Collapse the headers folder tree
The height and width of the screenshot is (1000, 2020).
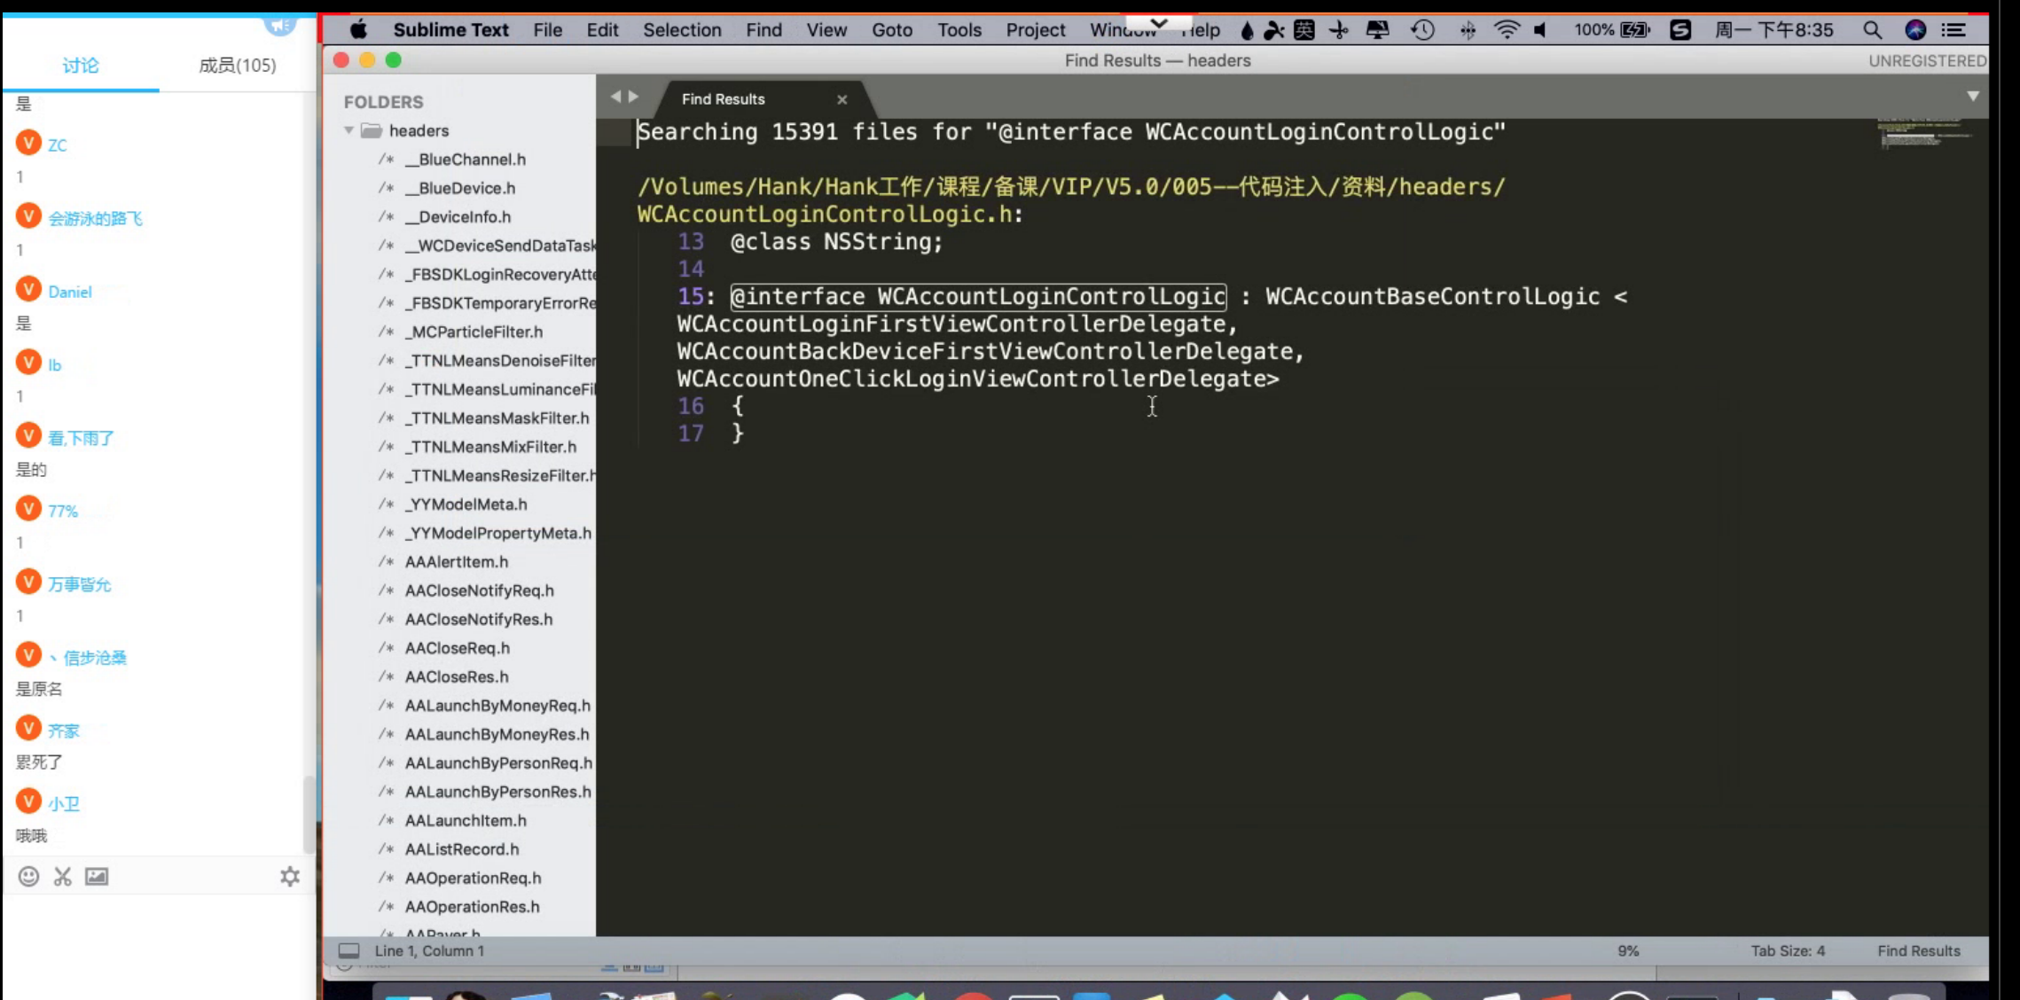tap(349, 130)
